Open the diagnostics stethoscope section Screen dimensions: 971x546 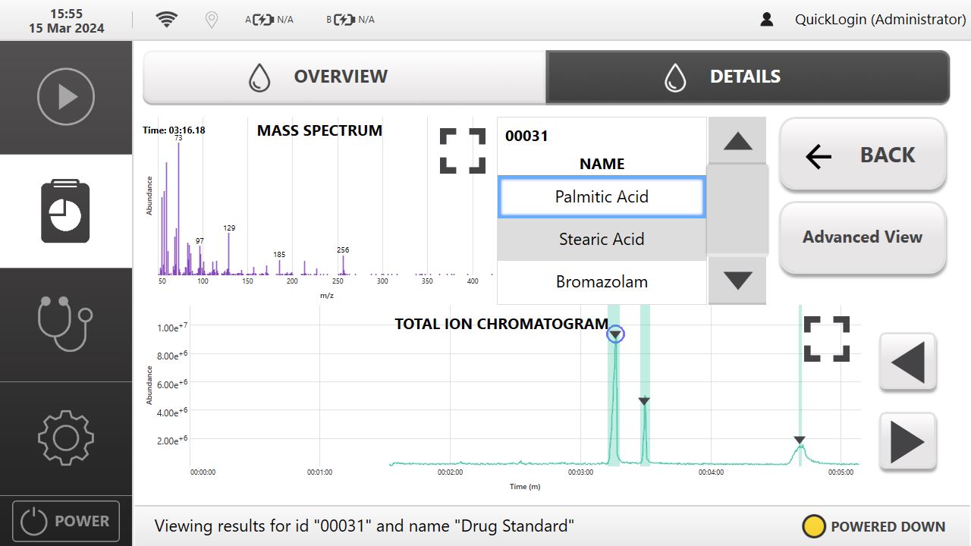(x=66, y=325)
